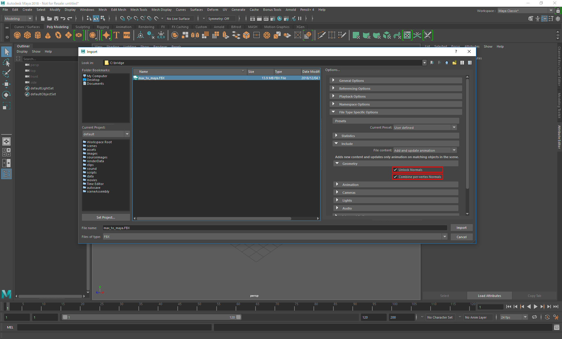
Task: Open the Mesh Tools menu
Action: pyautogui.click(x=138, y=10)
